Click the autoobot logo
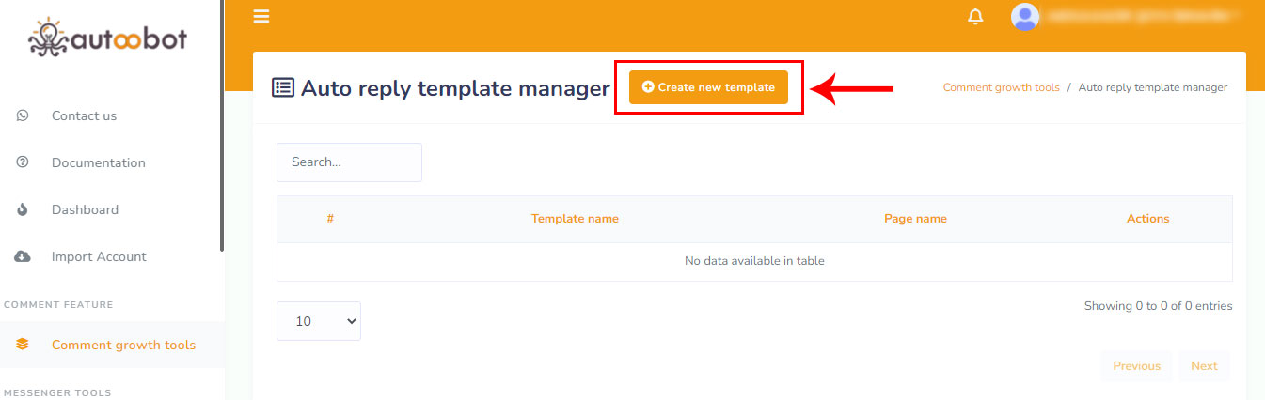1265x400 pixels. tap(108, 38)
